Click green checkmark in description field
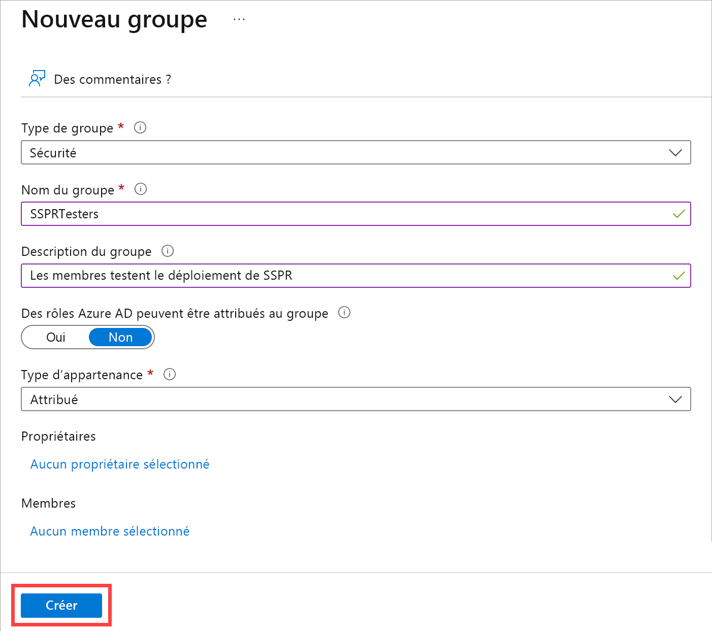Image resolution: width=712 pixels, height=631 pixels. tap(678, 276)
